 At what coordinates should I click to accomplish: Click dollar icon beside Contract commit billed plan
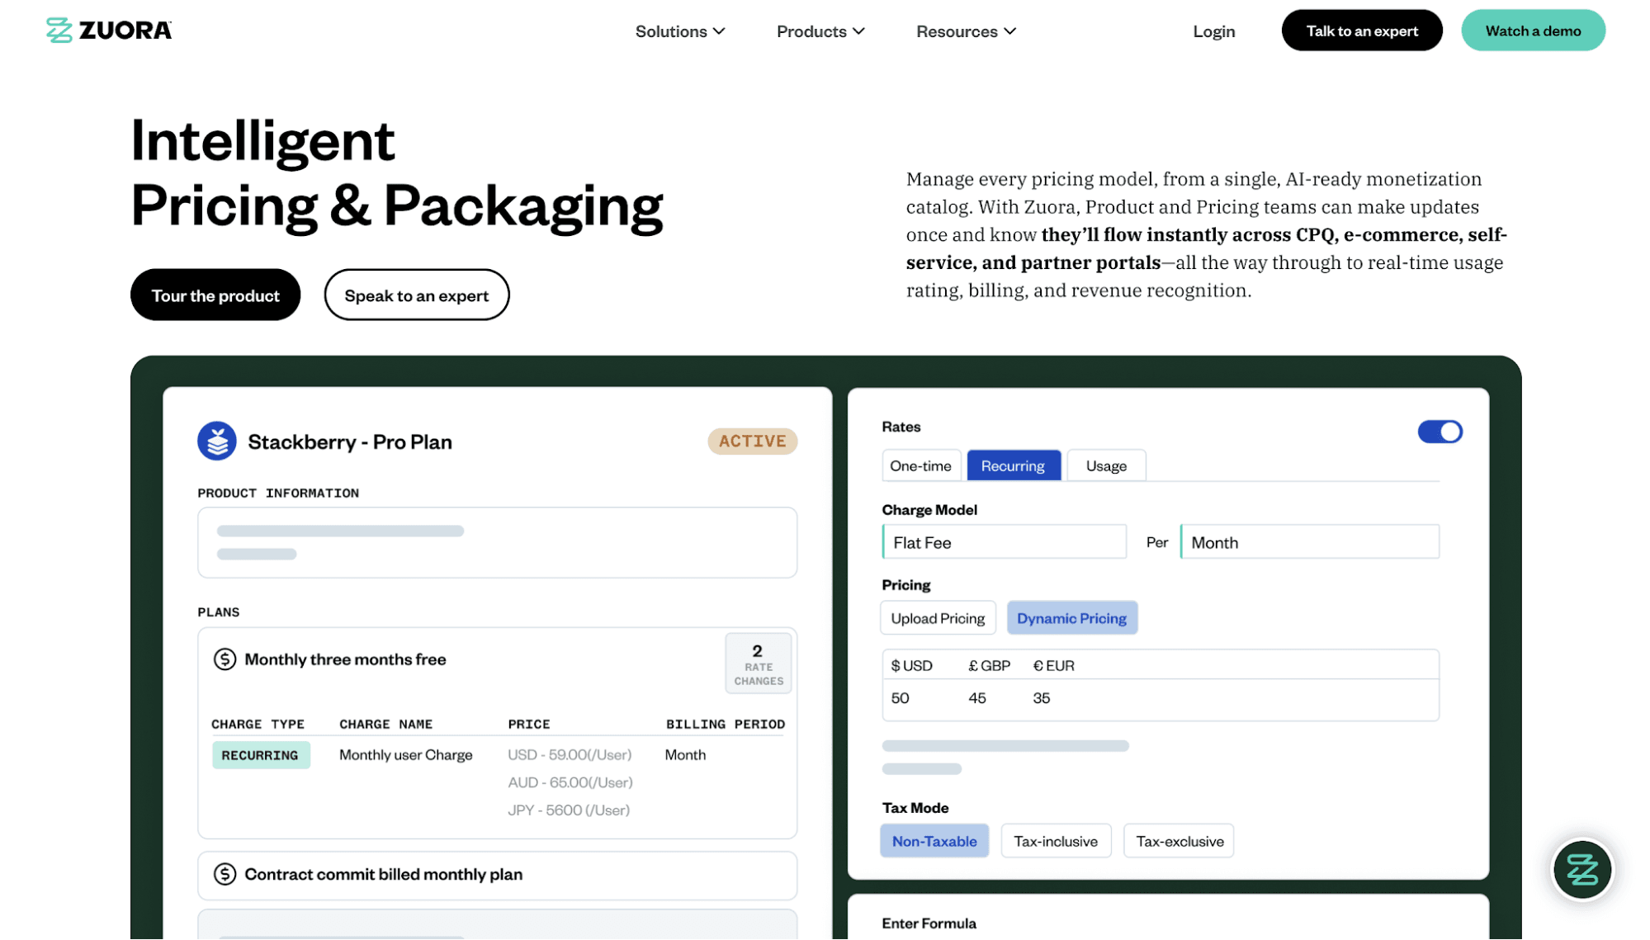point(225,874)
